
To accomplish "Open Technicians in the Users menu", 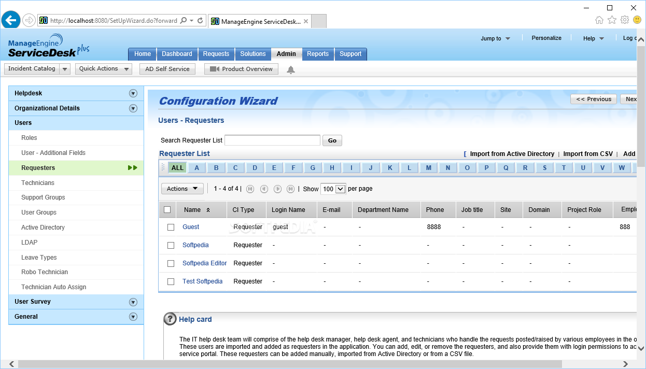I will [x=38, y=183].
